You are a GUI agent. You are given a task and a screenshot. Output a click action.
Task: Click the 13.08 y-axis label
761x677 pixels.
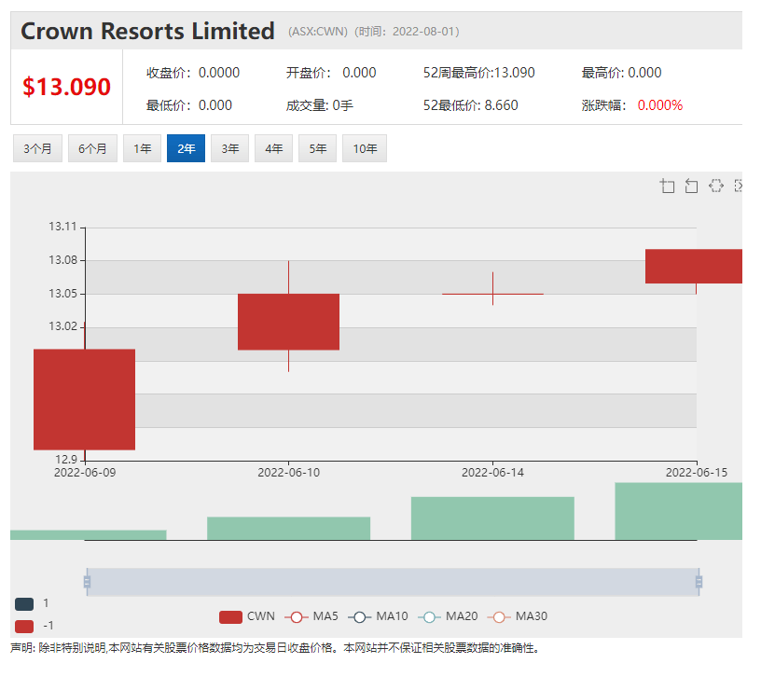[62, 260]
